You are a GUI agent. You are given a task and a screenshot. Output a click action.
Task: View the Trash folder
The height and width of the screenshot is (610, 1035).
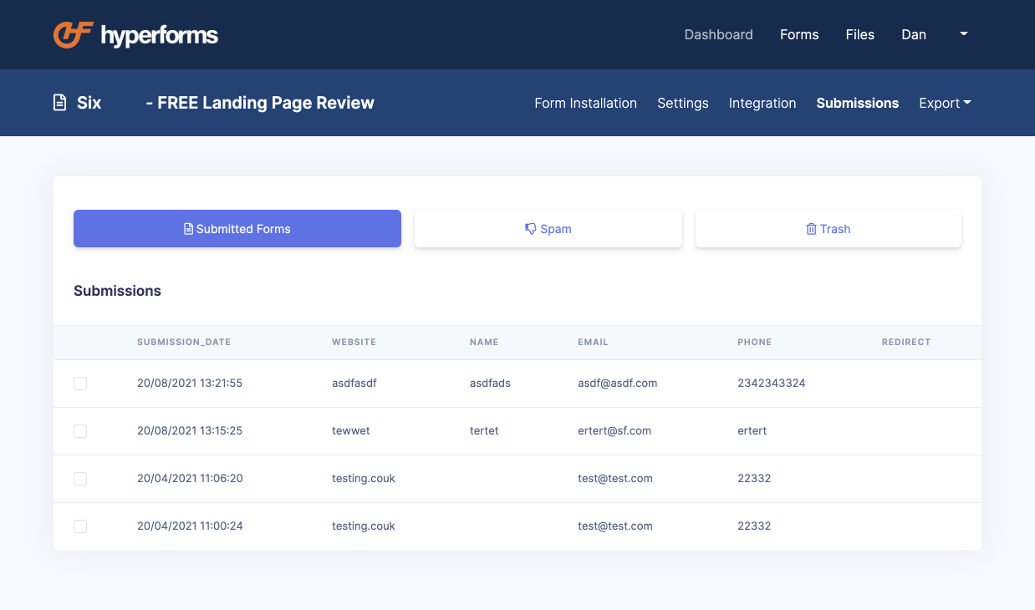click(x=828, y=228)
